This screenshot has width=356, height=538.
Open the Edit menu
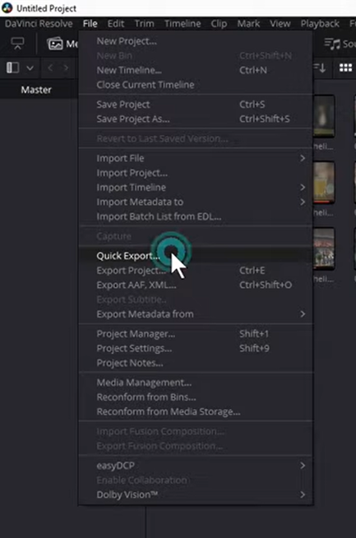pos(116,24)
